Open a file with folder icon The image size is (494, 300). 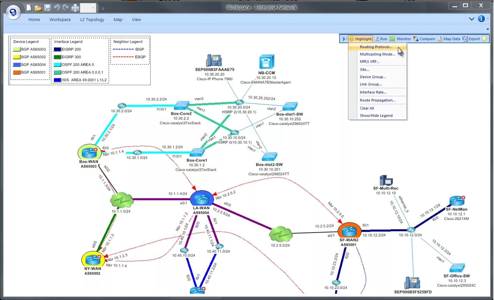[38, 7]
